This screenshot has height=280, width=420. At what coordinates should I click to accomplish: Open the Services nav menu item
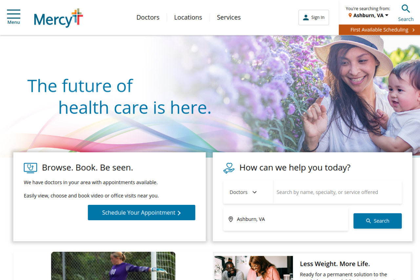point(229,17)
